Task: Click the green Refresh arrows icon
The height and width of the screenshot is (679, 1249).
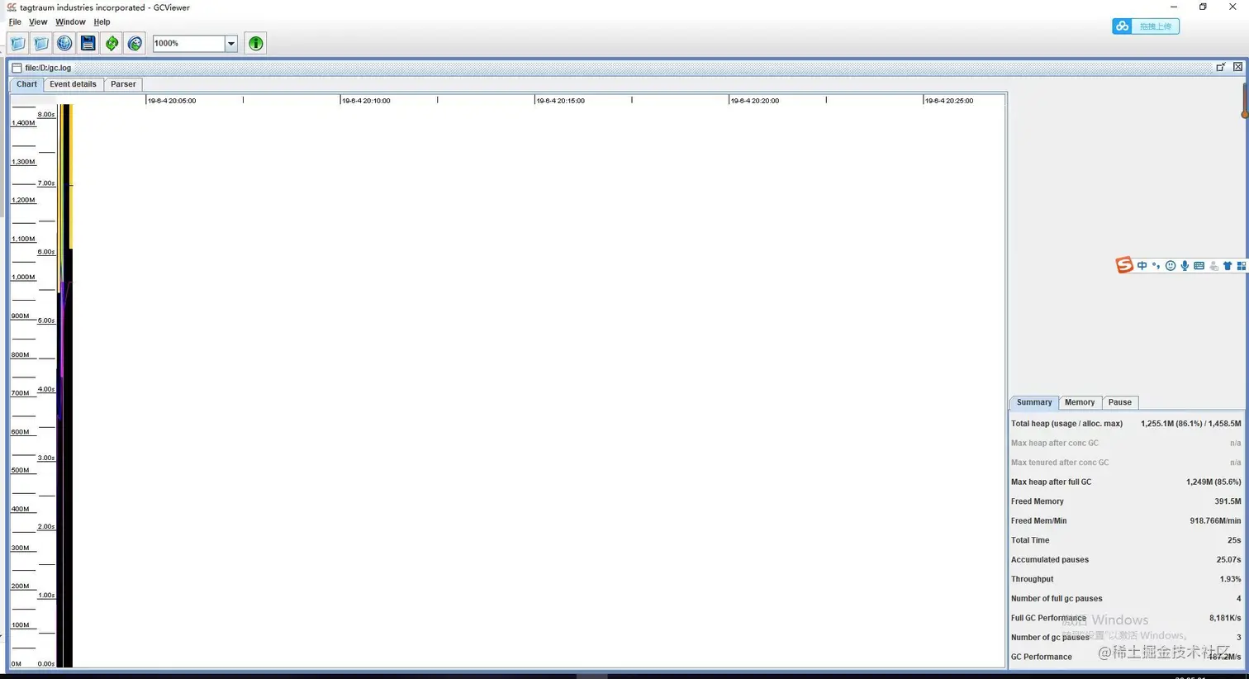Action: coord(112,43)
